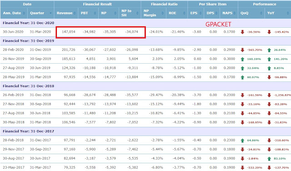This screenshot has height=171, width=291.
Task: Click YoY value -1,256.87%
Action: [282, 95]
